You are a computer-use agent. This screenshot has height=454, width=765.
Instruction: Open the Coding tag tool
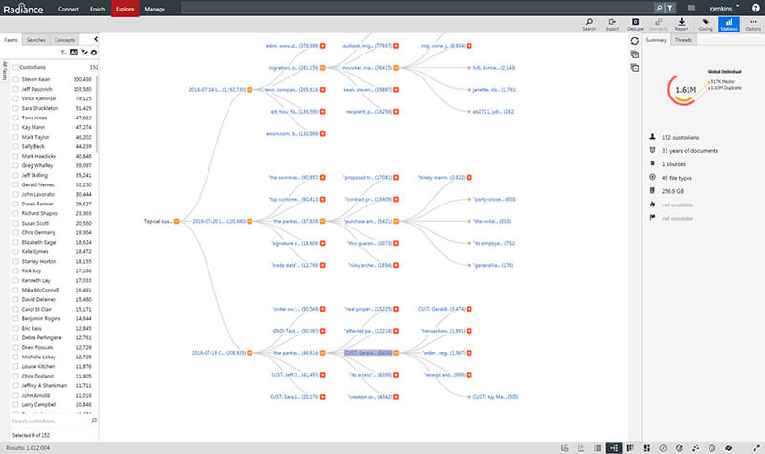pyautogui.click(x=706, y=24)
